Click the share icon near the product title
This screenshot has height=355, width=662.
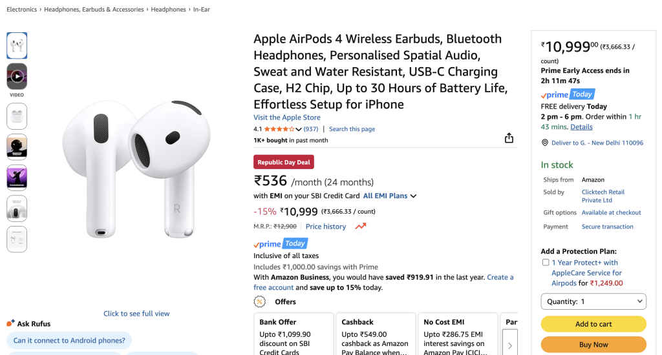pos(509,138)
